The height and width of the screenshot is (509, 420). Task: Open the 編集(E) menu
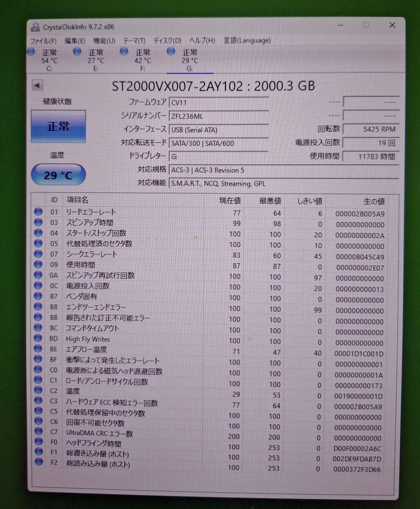click(75, 41)
